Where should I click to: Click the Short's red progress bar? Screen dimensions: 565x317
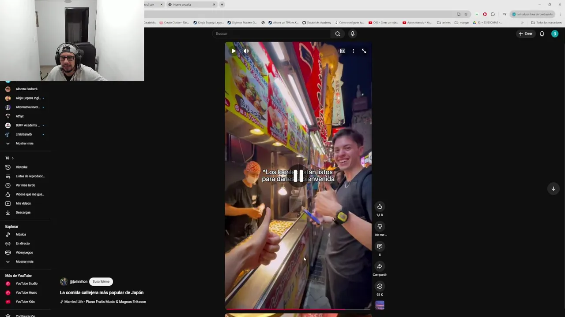pos(298,309)
